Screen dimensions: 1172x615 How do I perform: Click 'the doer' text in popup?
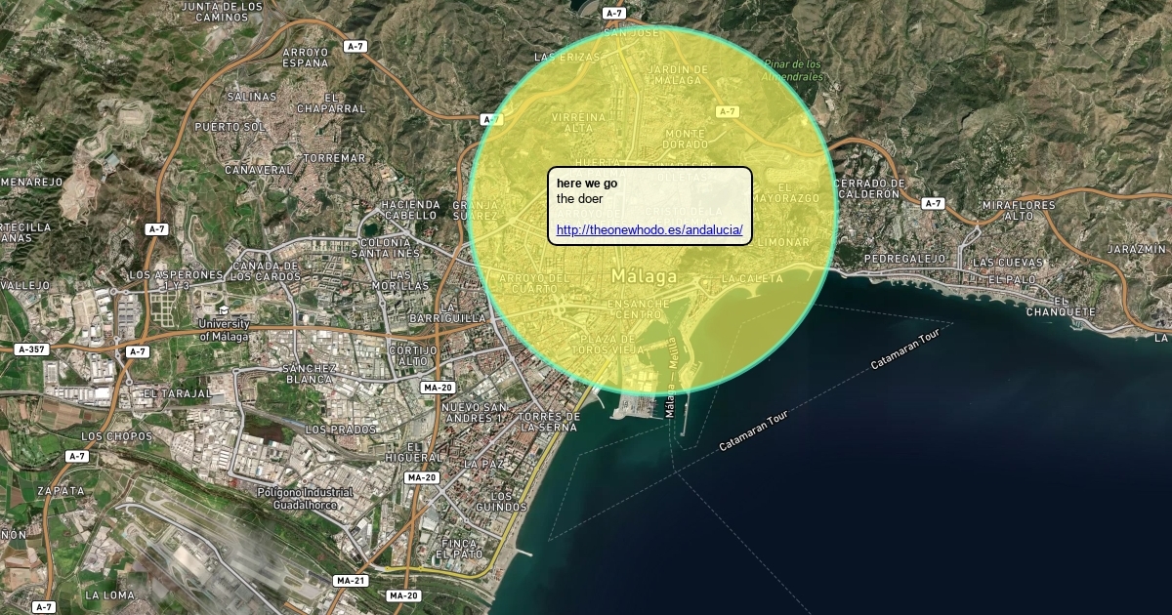580,199
